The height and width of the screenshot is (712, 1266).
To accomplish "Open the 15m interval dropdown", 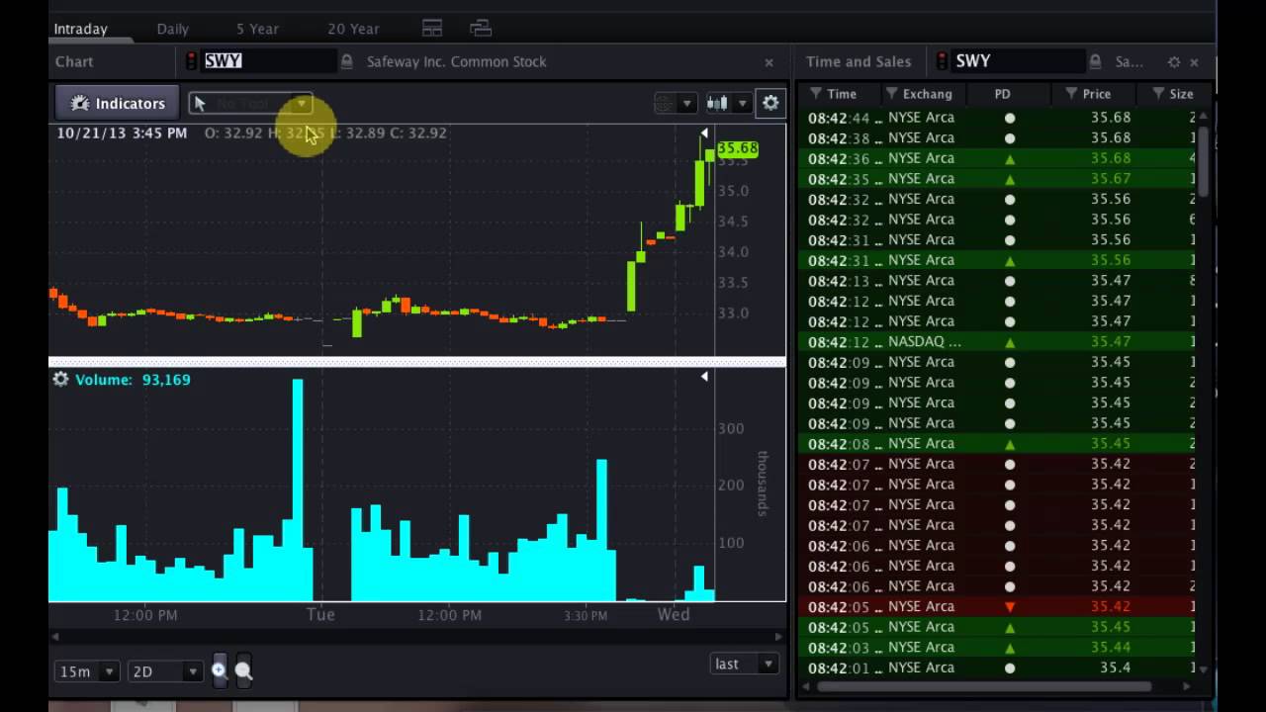I will [x=89, y=671].
